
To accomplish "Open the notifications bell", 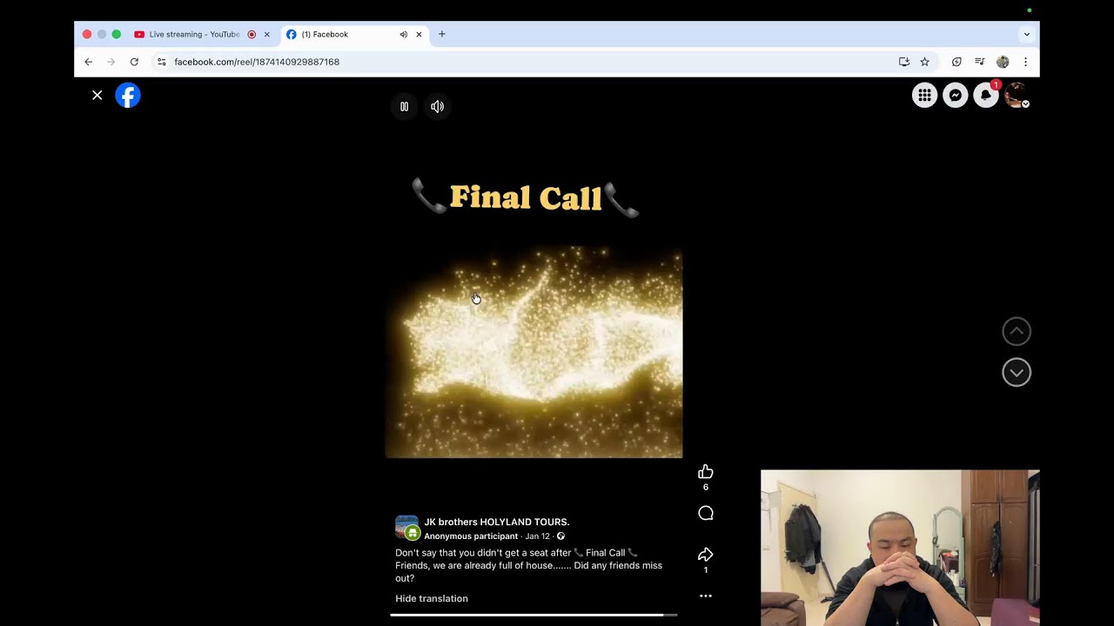I will tap(985, 96).
